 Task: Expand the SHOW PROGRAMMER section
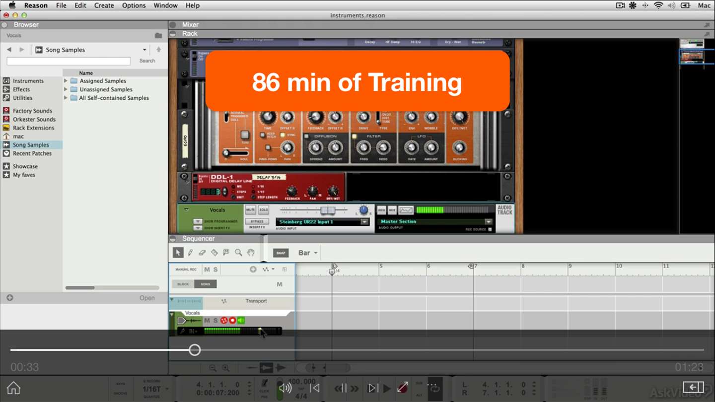coord(198,221)
